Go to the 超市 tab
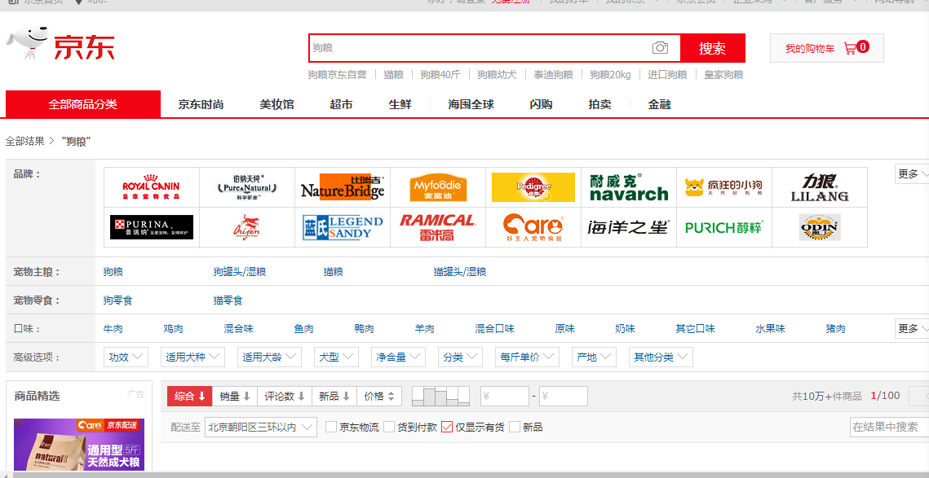Viewport: 929px width, 478px height. click(x=341, y=105)
